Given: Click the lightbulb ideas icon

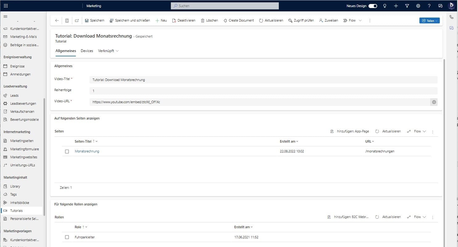Looking at the screenshot, I should point(385,6).
